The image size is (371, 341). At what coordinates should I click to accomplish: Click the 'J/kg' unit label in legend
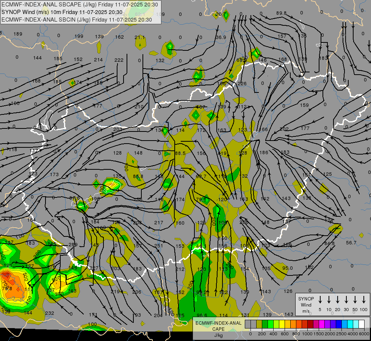click(x=218, y=335)
